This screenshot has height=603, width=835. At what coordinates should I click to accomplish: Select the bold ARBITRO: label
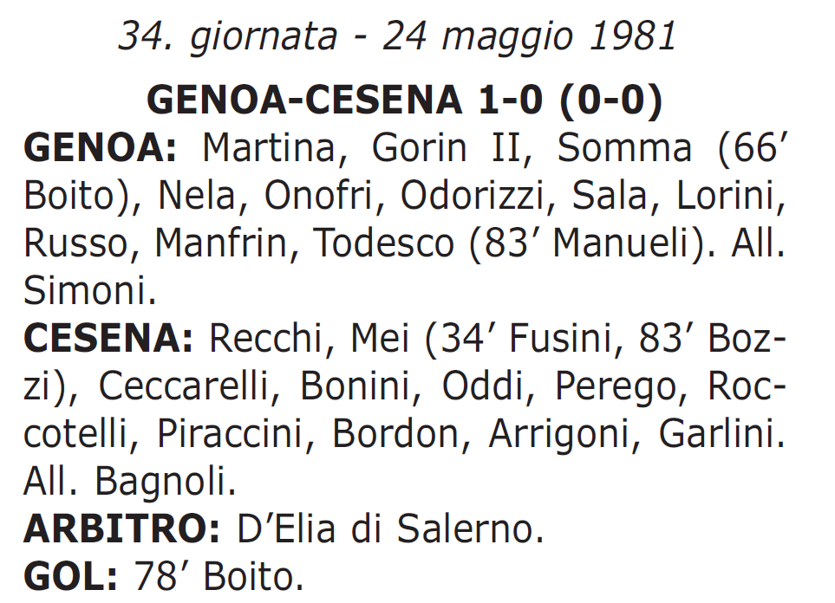(121, 529)
